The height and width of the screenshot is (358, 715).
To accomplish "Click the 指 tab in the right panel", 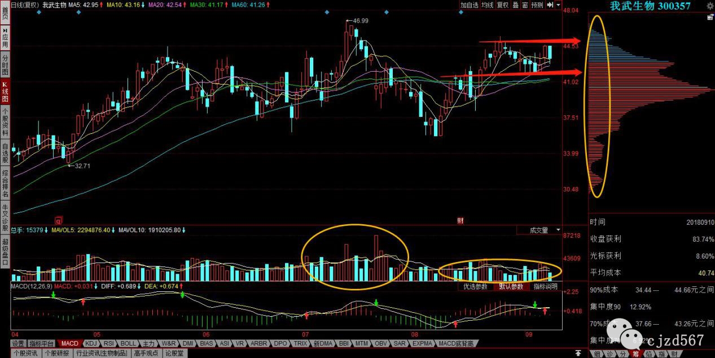I will (x=661, y=354).
